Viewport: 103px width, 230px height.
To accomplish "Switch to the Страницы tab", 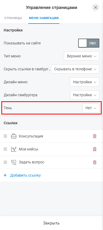I will click(x=13, y=18).
